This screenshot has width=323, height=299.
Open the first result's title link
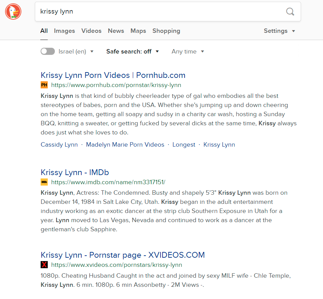coord(113,75)
